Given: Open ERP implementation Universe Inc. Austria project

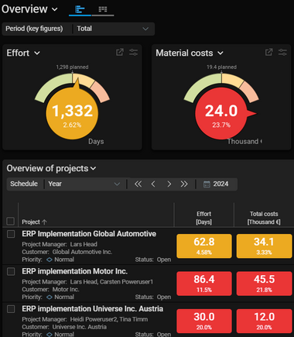Looking at the screenshot, I should (93, 309).
